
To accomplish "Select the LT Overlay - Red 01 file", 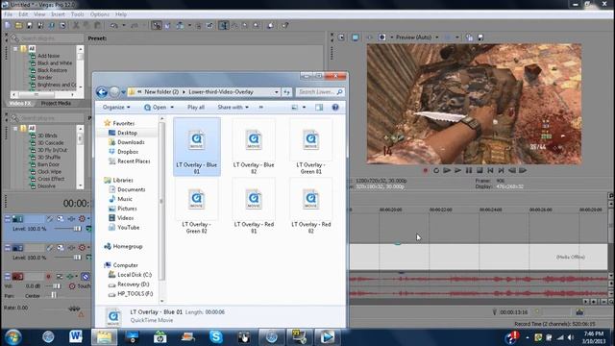I will (x=254, y=206).
